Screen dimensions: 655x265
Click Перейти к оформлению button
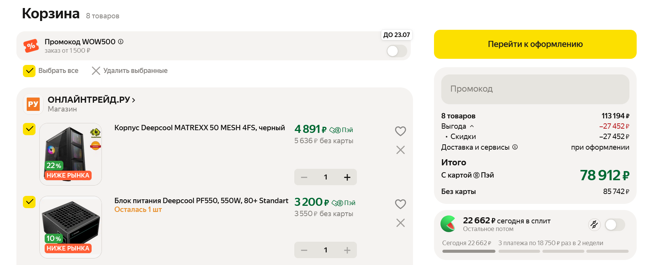pos(535,44)
